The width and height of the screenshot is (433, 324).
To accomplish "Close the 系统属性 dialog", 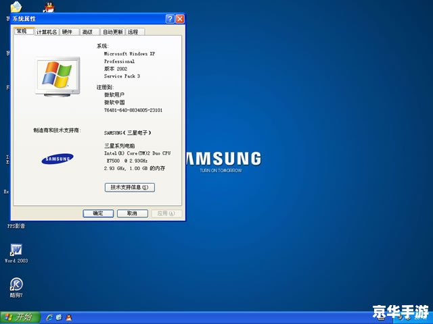I will click(180, 19).
